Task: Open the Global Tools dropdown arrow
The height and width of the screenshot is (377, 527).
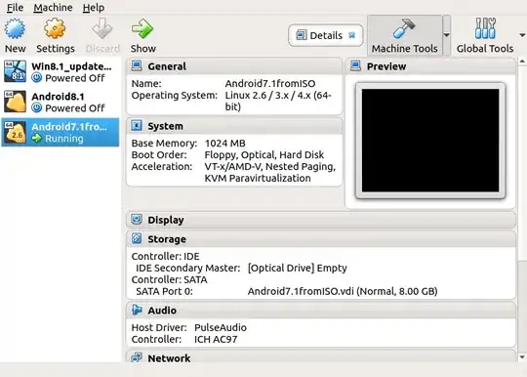Action: (x=522, y=35)
